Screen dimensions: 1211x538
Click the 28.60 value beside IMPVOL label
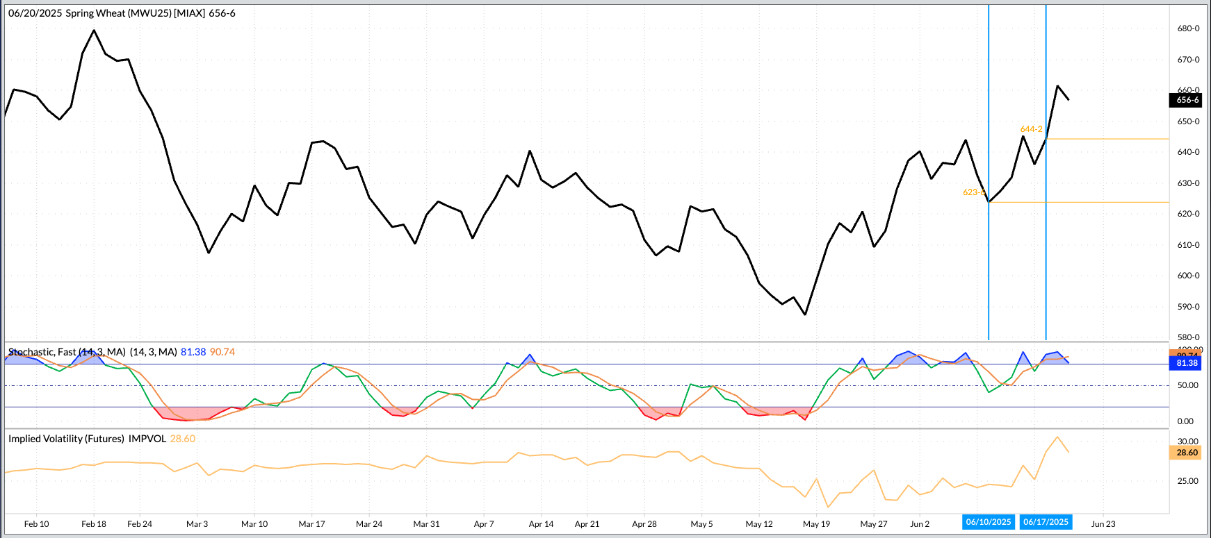click(183, 439)
